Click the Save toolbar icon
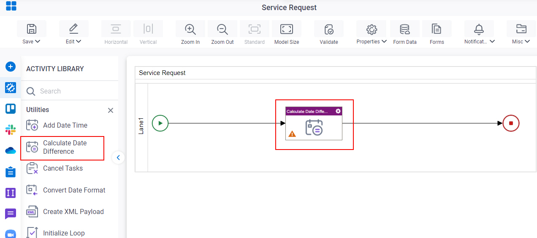Image resolution: width=537 pixels, height=238 pixels. (32, 29)
